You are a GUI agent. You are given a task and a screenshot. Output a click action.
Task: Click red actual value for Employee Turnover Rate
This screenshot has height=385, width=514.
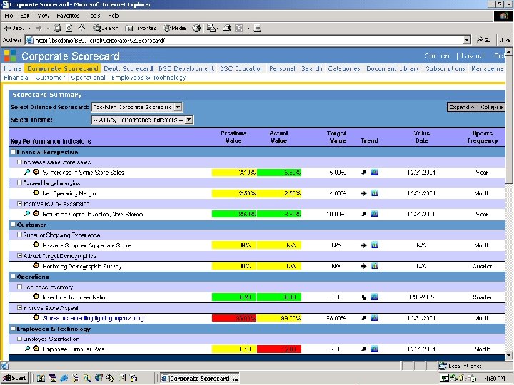pyautogui.click(x=279, y=349)
